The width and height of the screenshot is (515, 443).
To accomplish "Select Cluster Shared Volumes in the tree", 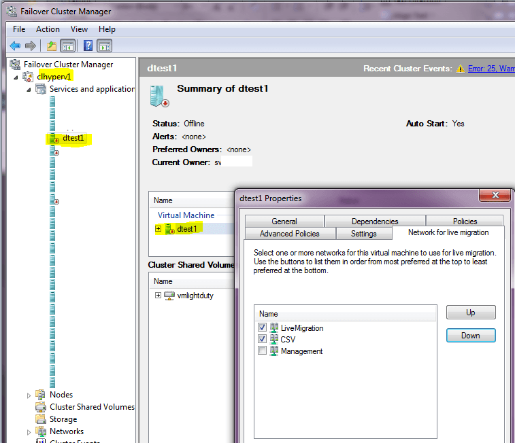I will point(92,407).
